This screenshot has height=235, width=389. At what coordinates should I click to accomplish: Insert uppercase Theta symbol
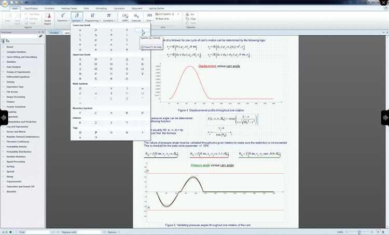click(x=111, y=64)
